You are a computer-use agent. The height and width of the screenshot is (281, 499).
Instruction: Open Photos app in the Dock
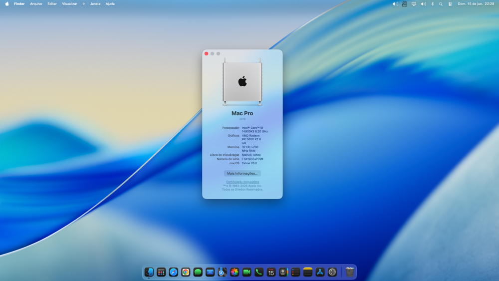[235, 272]
